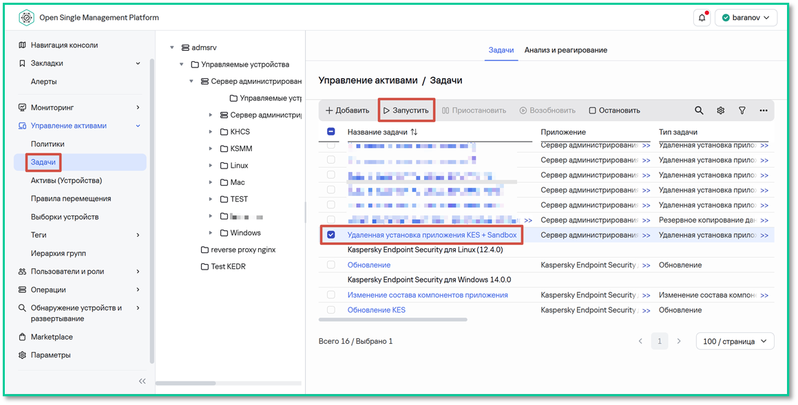Click the Приостановить button
798x405 pixels.
click(x=474, y=110)
